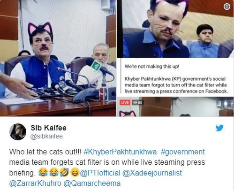Click the red LIVE badge

[x=125, y=103]
